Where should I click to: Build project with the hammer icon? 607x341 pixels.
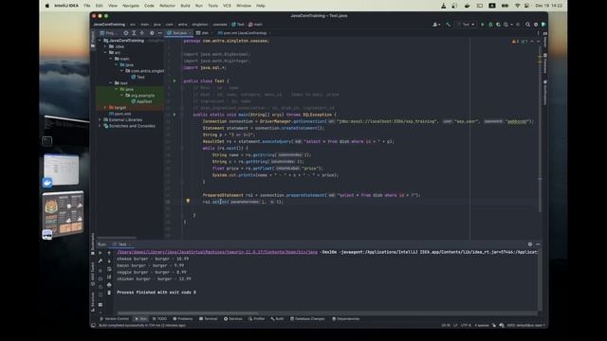448,25
